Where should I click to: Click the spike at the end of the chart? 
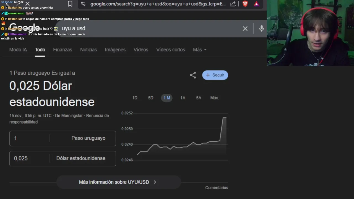pyautogui.click(x=224, y=118)
